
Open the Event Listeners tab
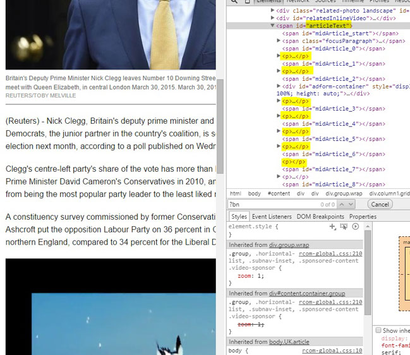(272, 217)
